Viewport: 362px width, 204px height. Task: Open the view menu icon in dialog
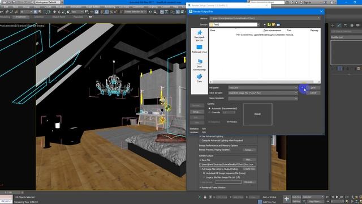click(278, 24)
